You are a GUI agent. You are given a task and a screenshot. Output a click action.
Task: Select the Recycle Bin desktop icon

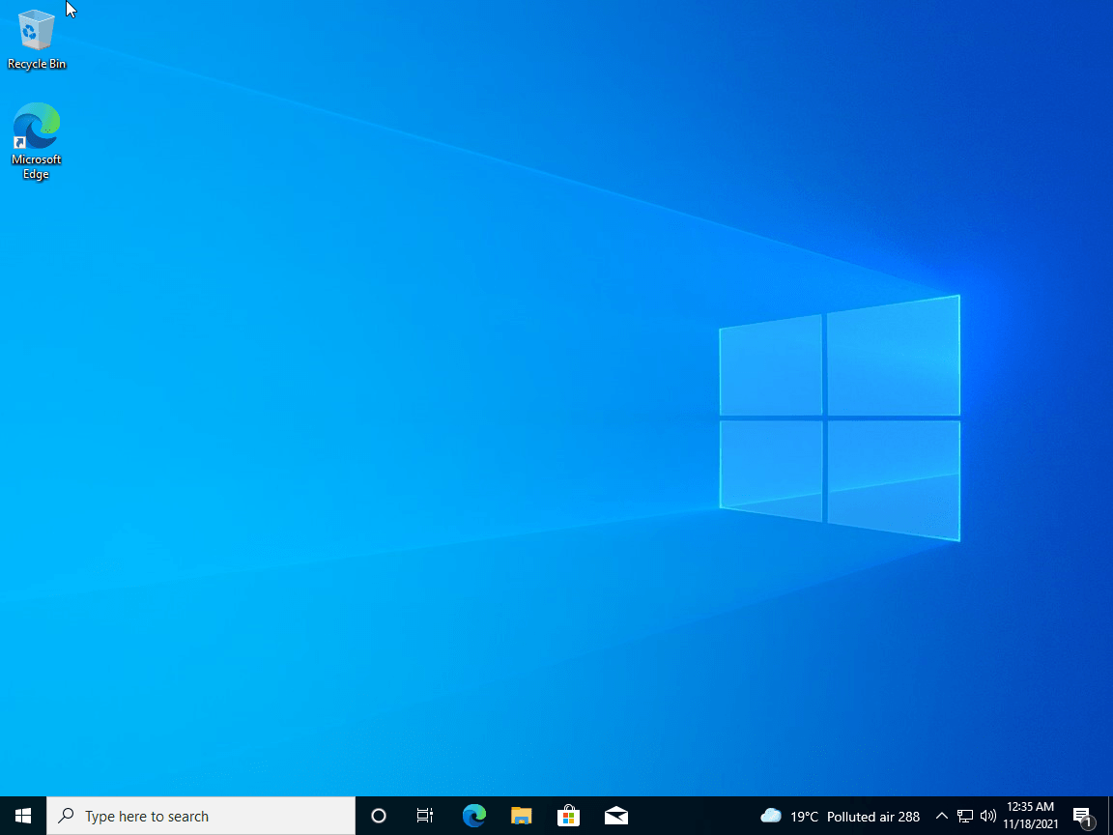pos(36,40)
